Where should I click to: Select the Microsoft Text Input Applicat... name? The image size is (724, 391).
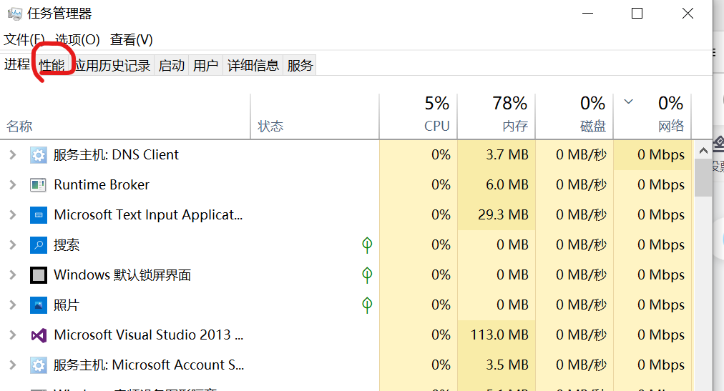point(148,215)
